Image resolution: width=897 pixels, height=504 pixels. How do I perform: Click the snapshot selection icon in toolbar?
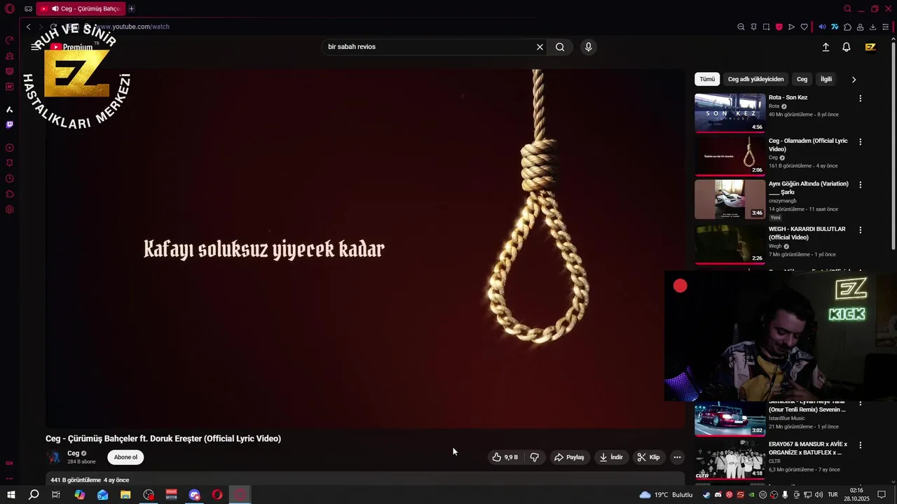click(766, 27)
